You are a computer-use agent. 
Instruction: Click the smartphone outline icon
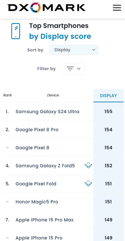pos(16,31)
